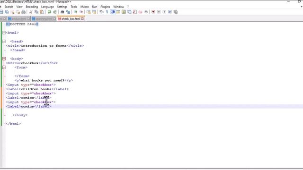
Task: Click the 'checkbox' heading text in h2
Action: 29,63
